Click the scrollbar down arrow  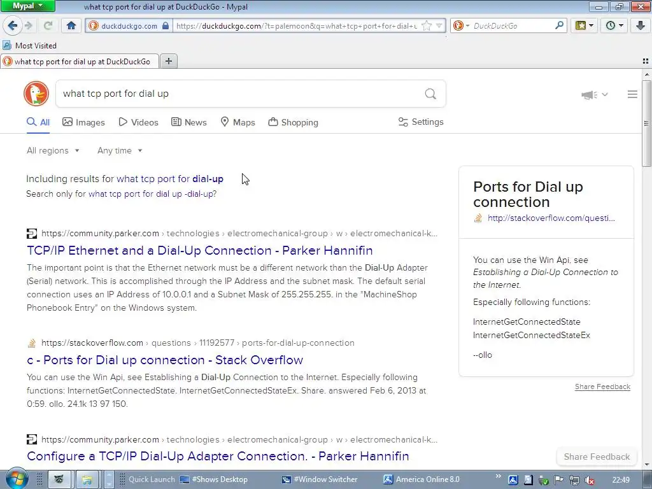[647, 465]
